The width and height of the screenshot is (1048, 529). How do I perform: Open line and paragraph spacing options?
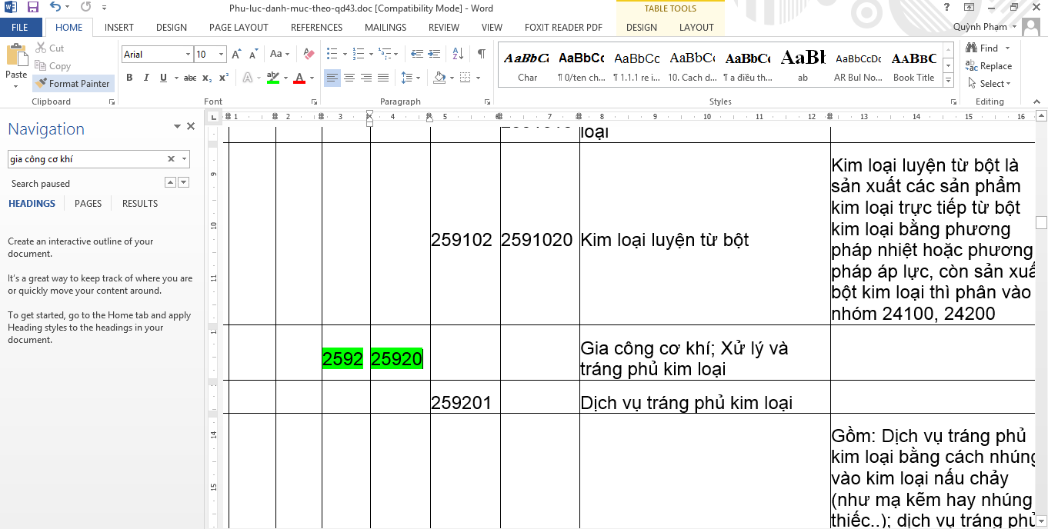click(412, 78)
